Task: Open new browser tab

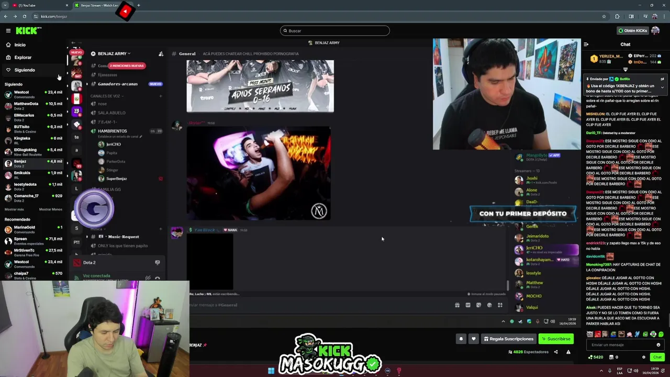Action: pyautogui.click(x=139, y=5)
